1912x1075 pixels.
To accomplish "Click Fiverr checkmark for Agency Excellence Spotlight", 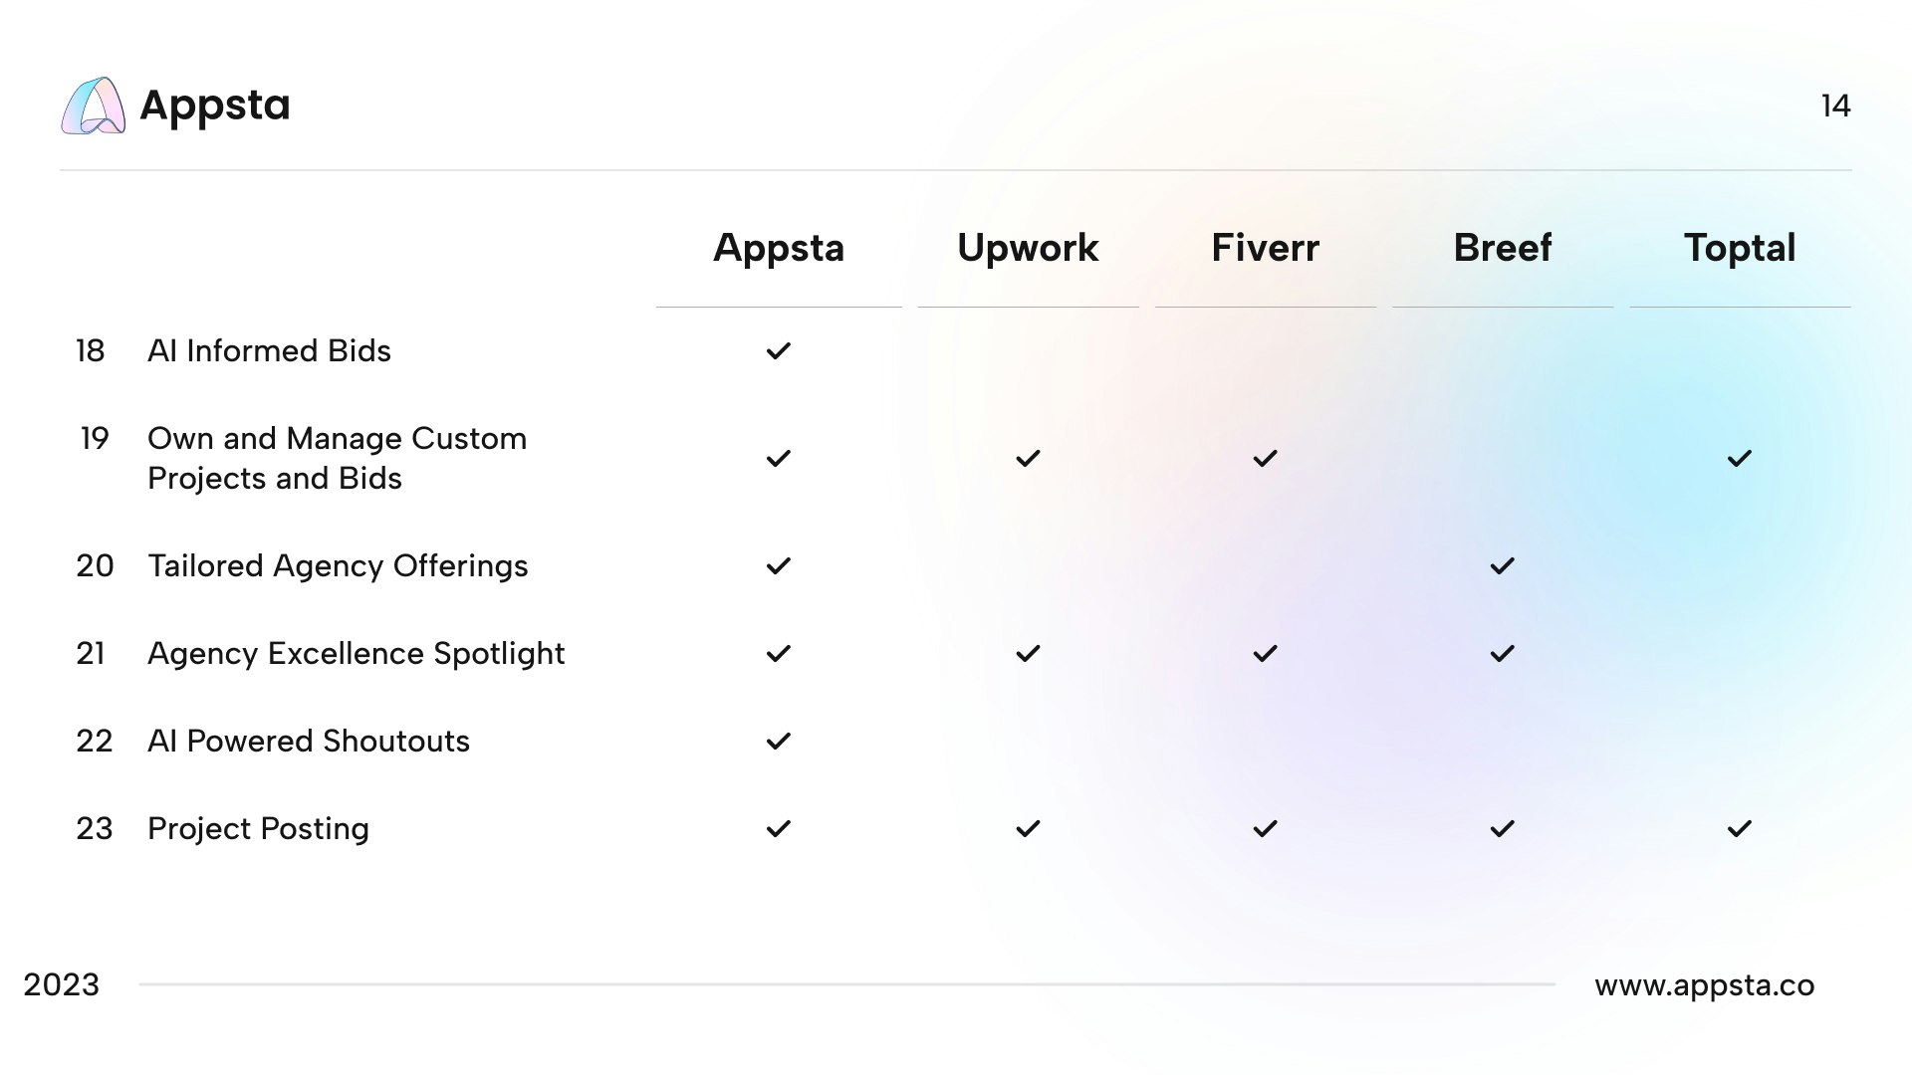I will (1266, 654).
